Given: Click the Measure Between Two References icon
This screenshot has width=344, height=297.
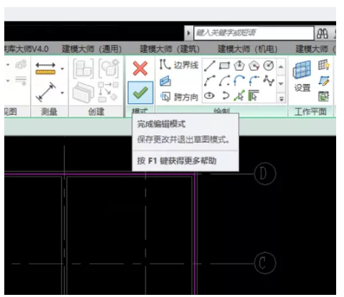Looking at the screenshot, I should (x=46, y=68).
